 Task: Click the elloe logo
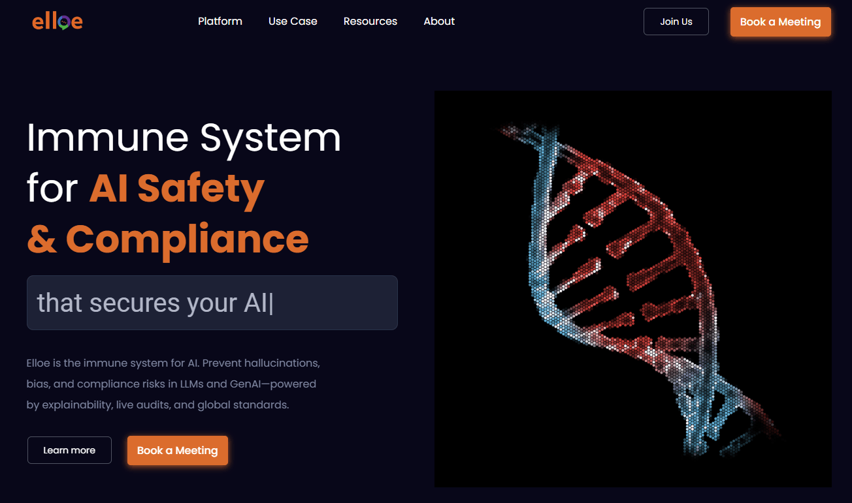[57, 22]
